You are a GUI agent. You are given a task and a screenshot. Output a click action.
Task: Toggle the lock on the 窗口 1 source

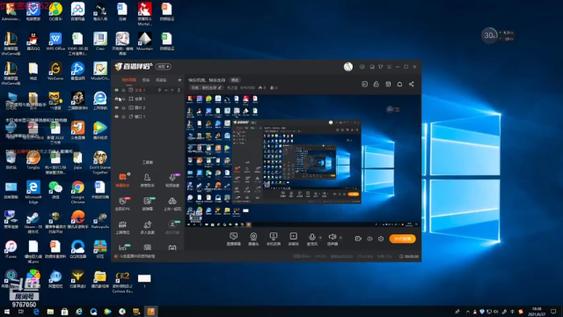[123, 117]
